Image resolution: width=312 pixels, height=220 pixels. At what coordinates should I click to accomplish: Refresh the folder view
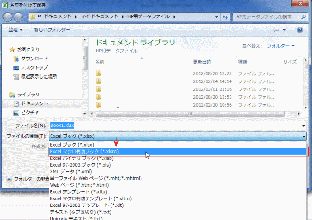click(x=225, y=17)
